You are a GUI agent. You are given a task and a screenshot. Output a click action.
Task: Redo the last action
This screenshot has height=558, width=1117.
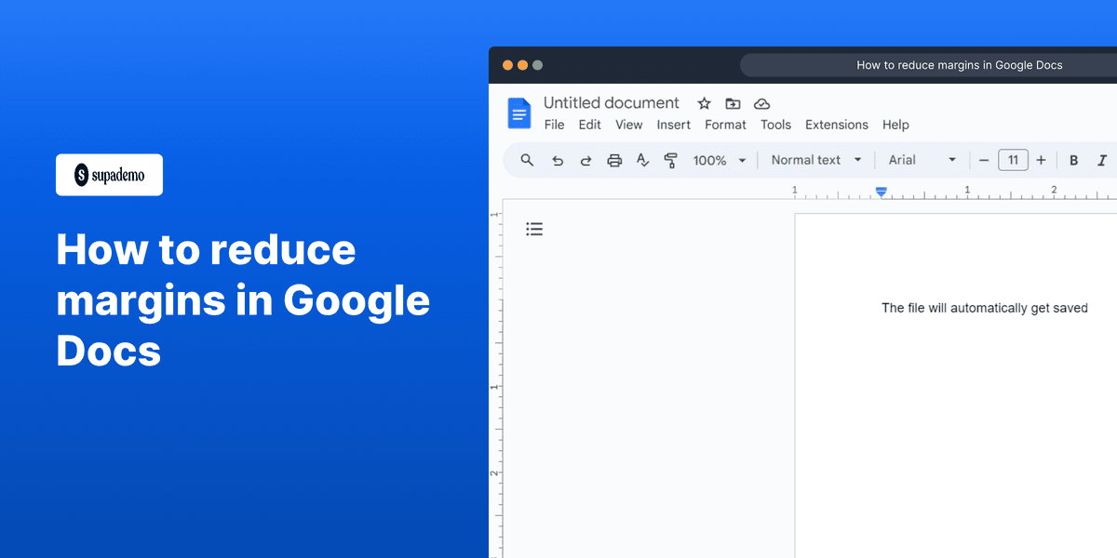(585, 160)
